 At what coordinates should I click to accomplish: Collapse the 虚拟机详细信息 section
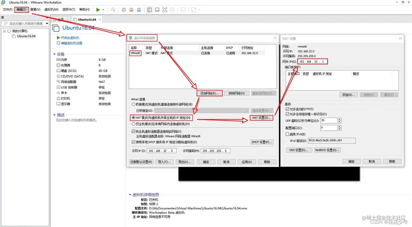pos(130,195)
